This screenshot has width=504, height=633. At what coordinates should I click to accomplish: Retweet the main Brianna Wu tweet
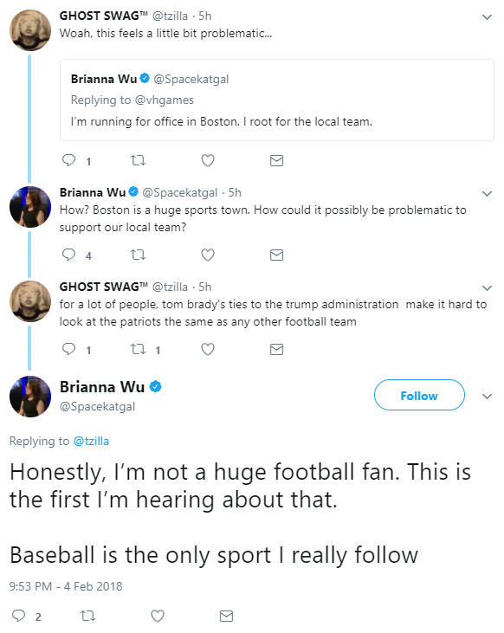pyautogui.click(x=87, y=616)
